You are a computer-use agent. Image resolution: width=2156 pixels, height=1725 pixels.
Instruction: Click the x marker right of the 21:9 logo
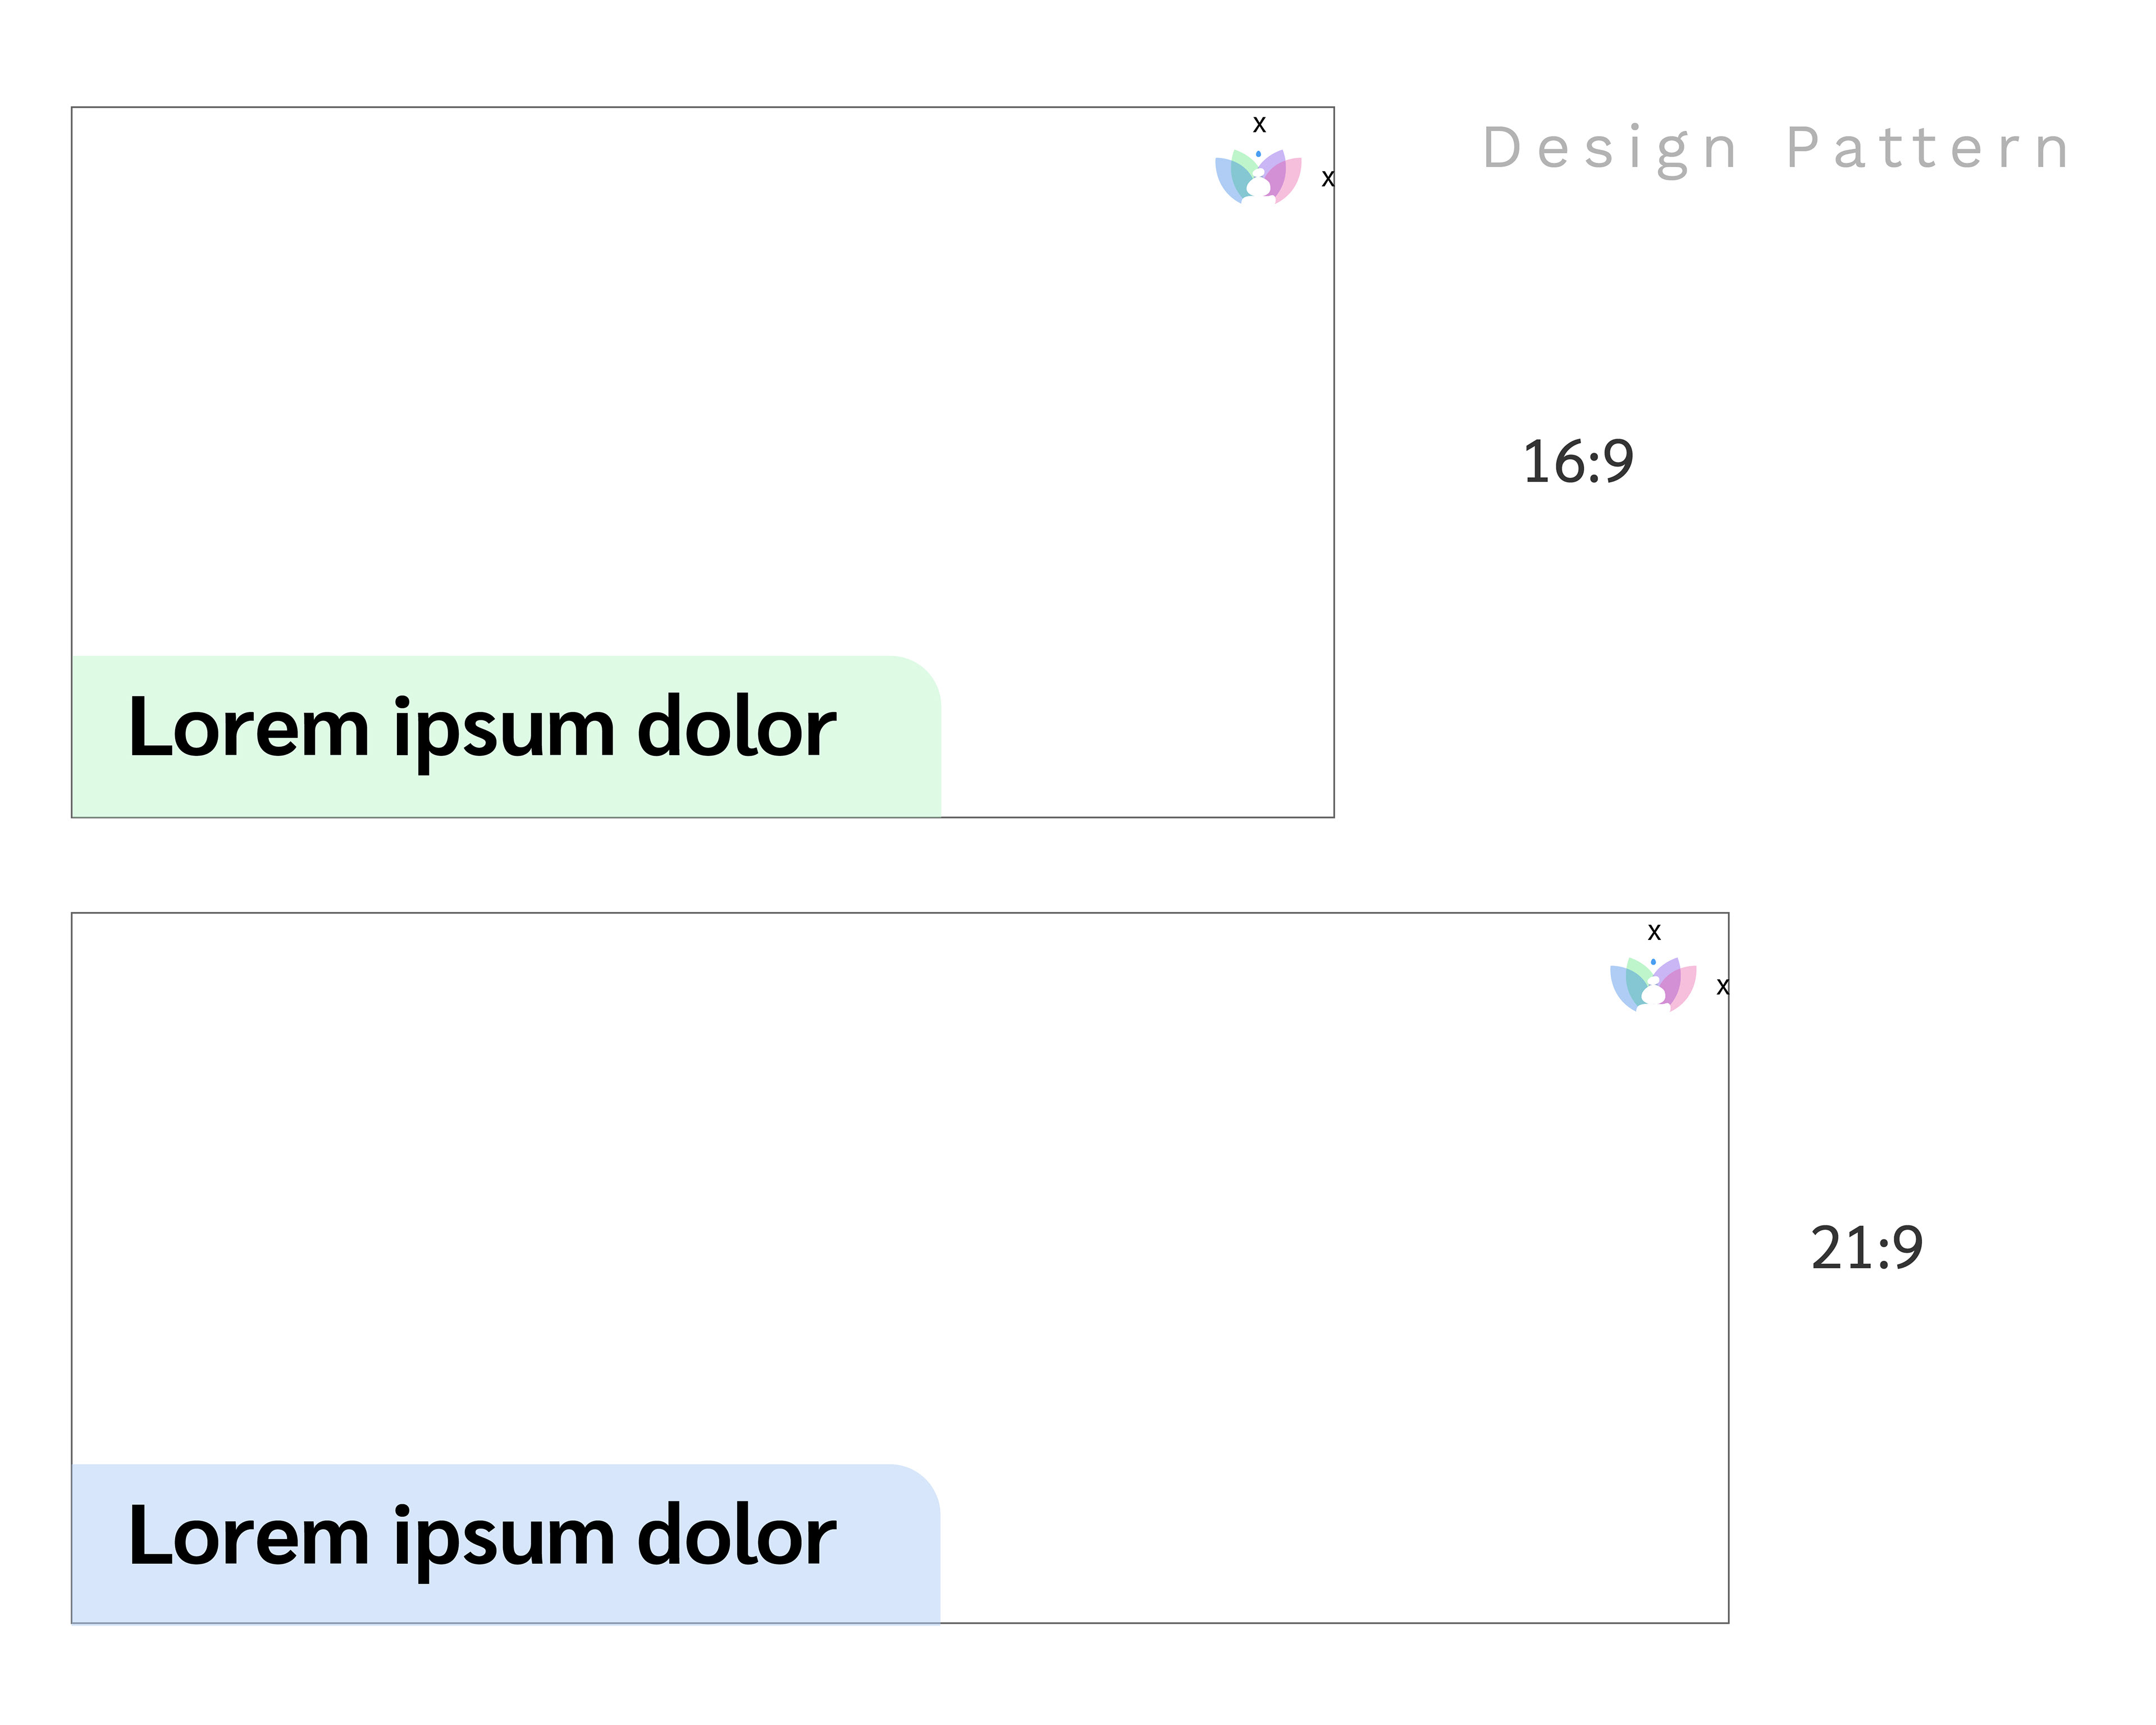pos(1722,987)
